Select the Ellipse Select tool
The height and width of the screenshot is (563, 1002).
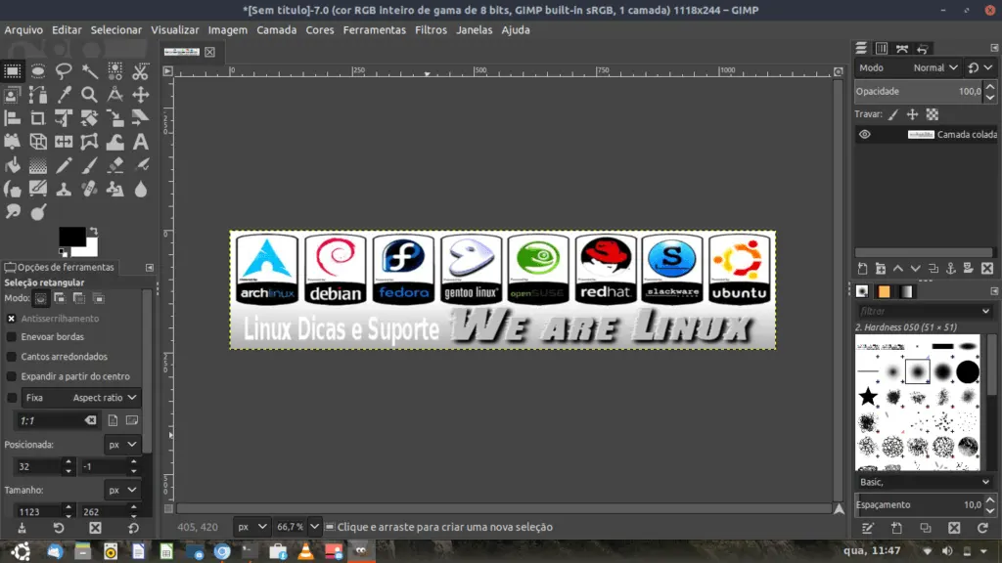[x=38, y=70]
